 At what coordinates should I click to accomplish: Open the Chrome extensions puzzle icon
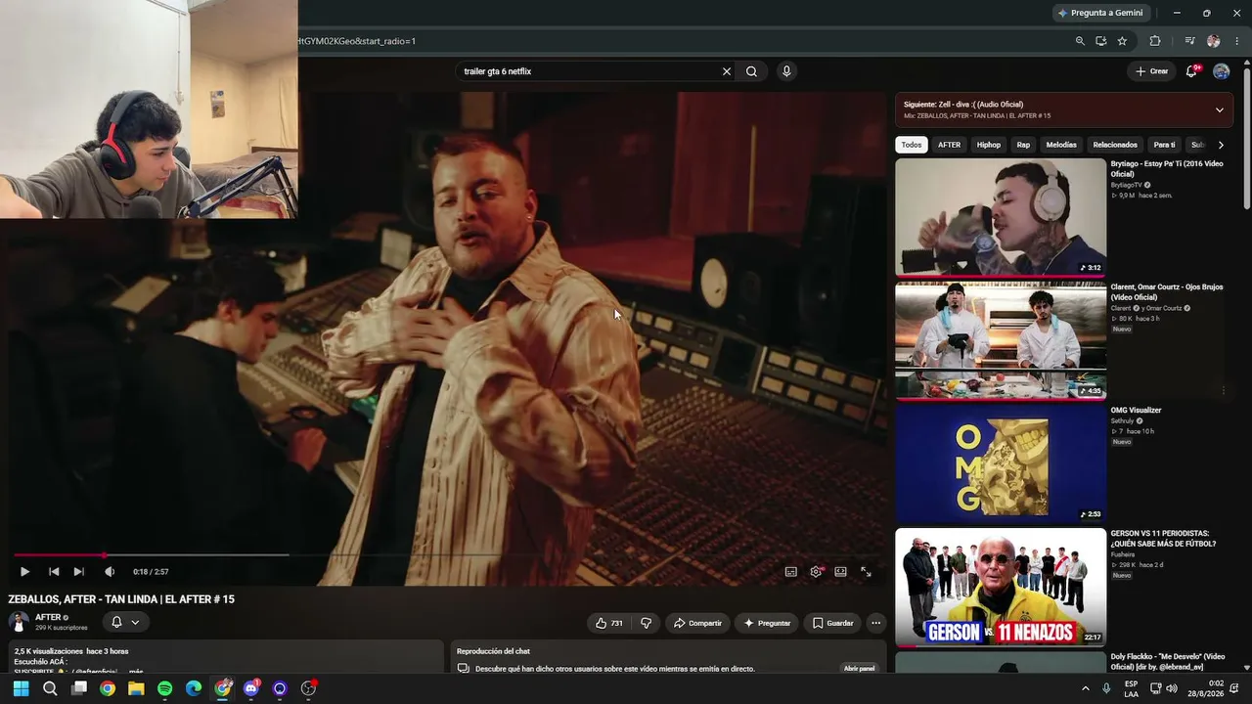click(x=1155, y=41)
